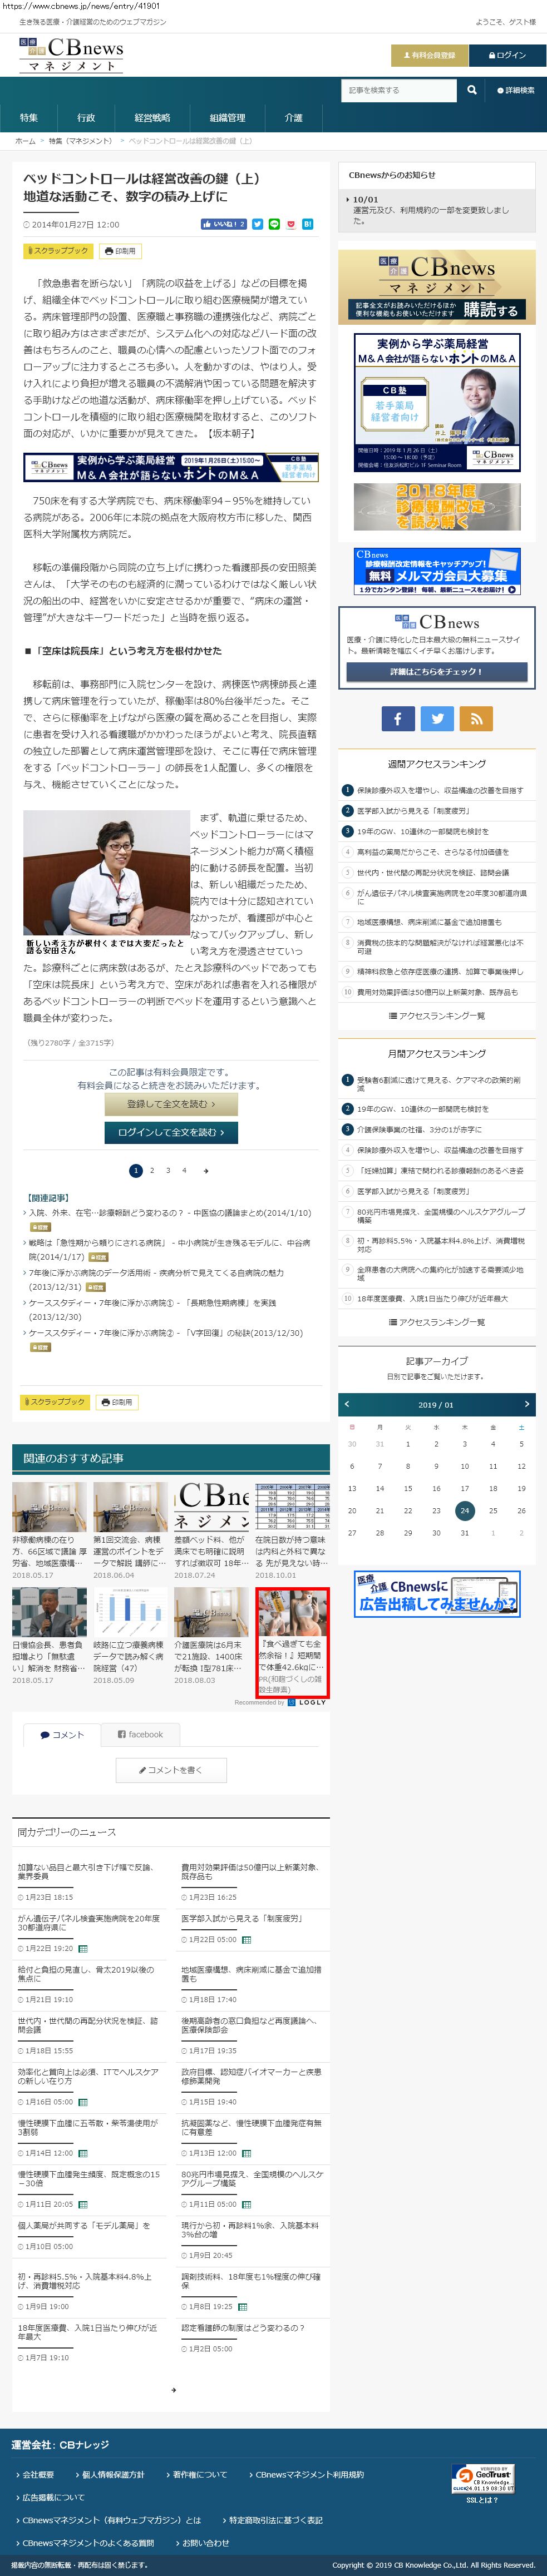Open 会社概要 footer link
547x2576 pixels.
coord(38,2474)
